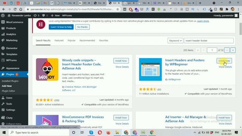Dismiss Elementor notice with No thanks

click(x=82, y=27)
